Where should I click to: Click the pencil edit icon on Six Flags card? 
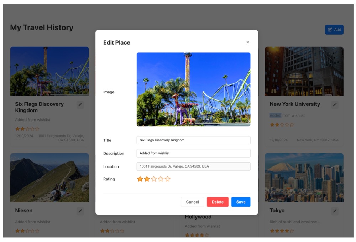(80, 104)
